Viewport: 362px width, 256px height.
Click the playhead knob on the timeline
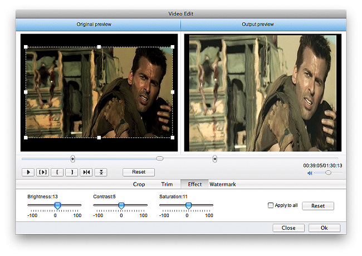(159, 159)
